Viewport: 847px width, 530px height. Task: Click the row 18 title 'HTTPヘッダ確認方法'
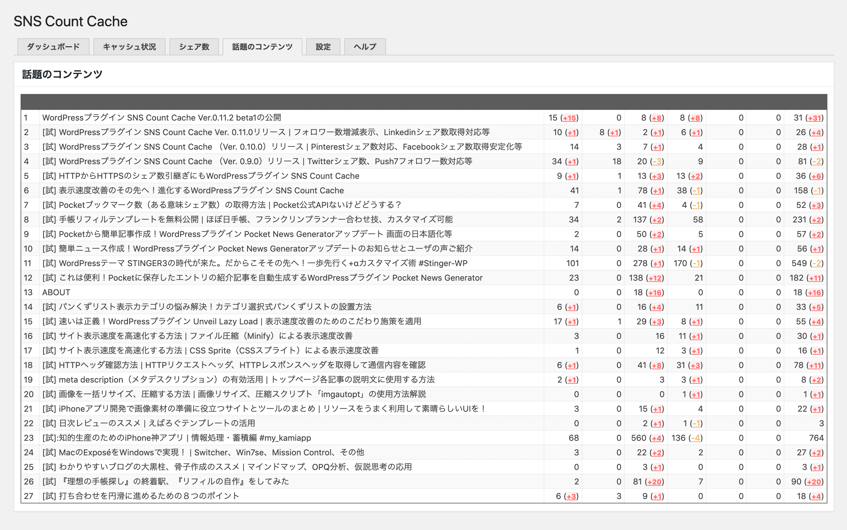point(234,365)
